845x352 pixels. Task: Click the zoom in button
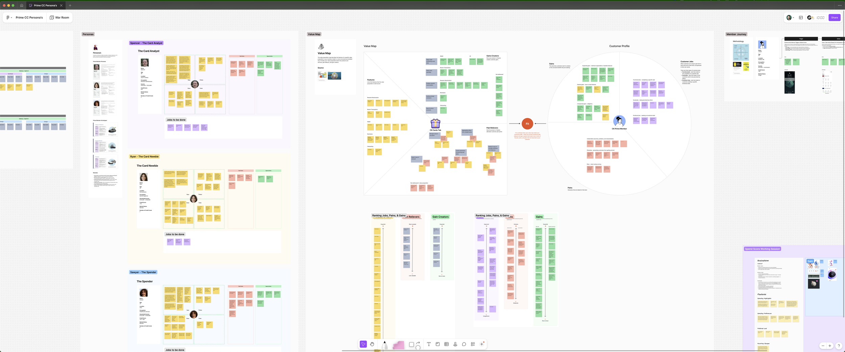tap(830, 346)
